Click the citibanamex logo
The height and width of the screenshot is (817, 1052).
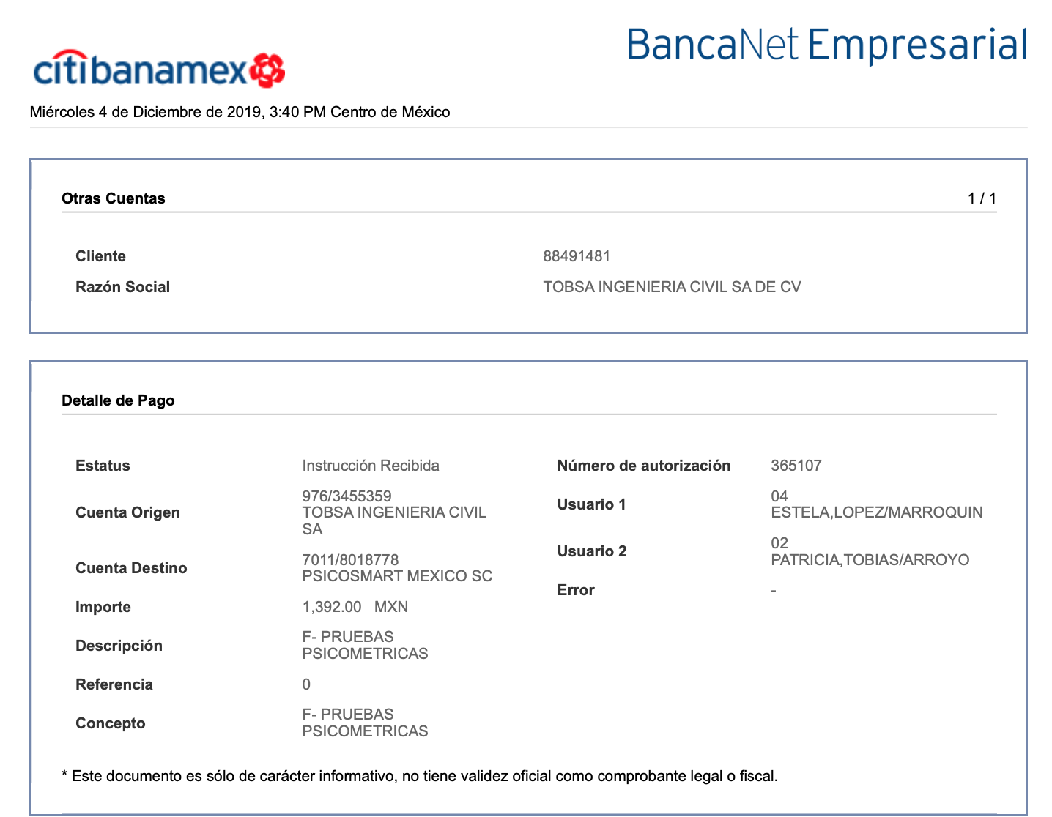[x=159, y=70]
